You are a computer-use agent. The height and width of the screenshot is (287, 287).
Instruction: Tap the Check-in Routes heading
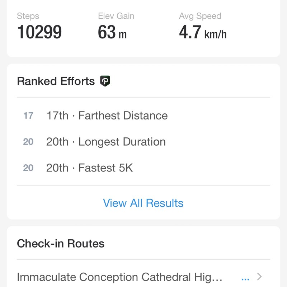61,244
